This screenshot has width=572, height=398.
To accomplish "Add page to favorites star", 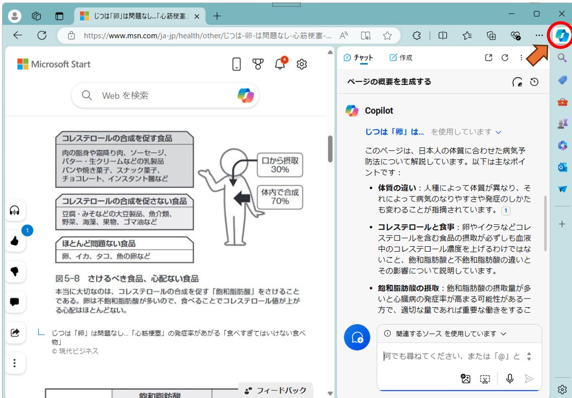I will 387,35.
